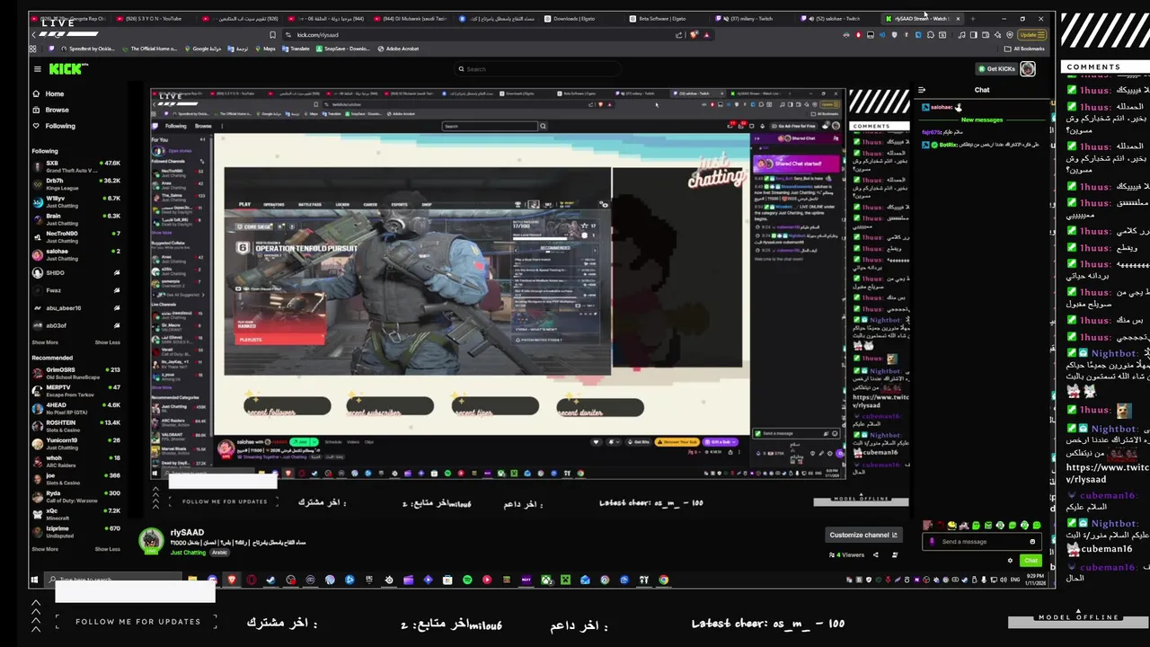The image size is (1150, 647).
Task: Open the Just Chatting category link below rlySAAD
Action: click(188, 553)
